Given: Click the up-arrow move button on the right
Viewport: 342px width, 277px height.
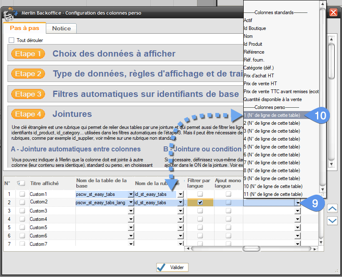Looking at the screenshot, I should click(332, 209).
